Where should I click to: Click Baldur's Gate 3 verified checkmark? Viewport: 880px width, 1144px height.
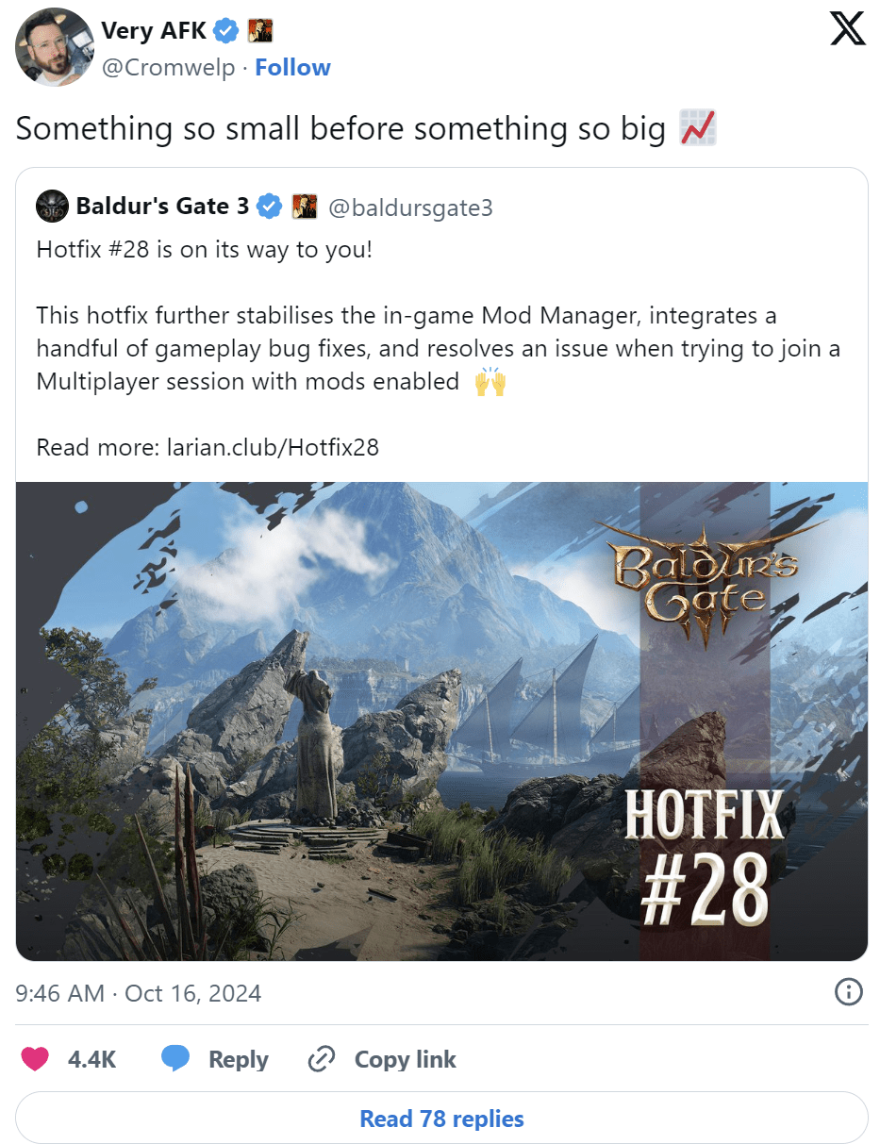270,206
